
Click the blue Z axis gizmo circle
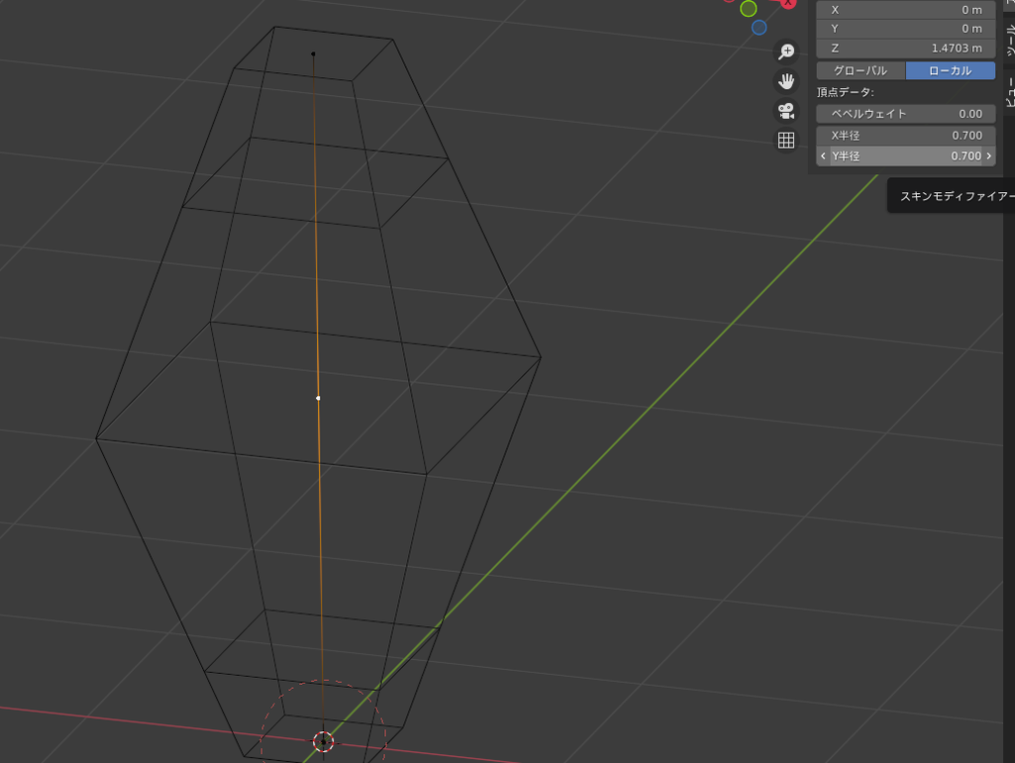[759, 28]
